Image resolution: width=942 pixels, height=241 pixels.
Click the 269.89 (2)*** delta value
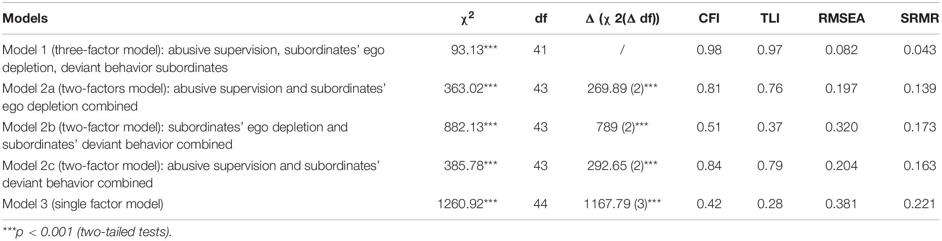point(622,88)
